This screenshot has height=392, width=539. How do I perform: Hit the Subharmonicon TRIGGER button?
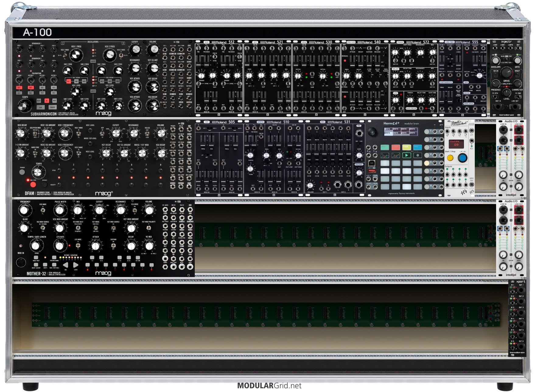pyautogui.click(x=52, y=107)
